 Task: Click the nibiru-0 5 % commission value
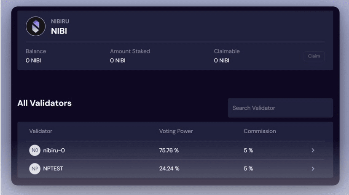pos(248,150)
